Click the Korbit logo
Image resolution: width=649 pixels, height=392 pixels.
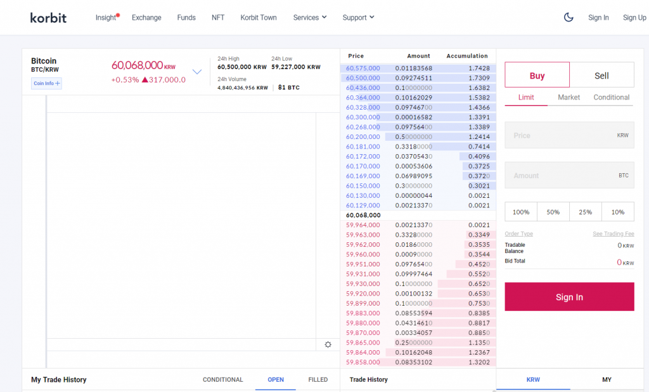[x=48, y=17]
